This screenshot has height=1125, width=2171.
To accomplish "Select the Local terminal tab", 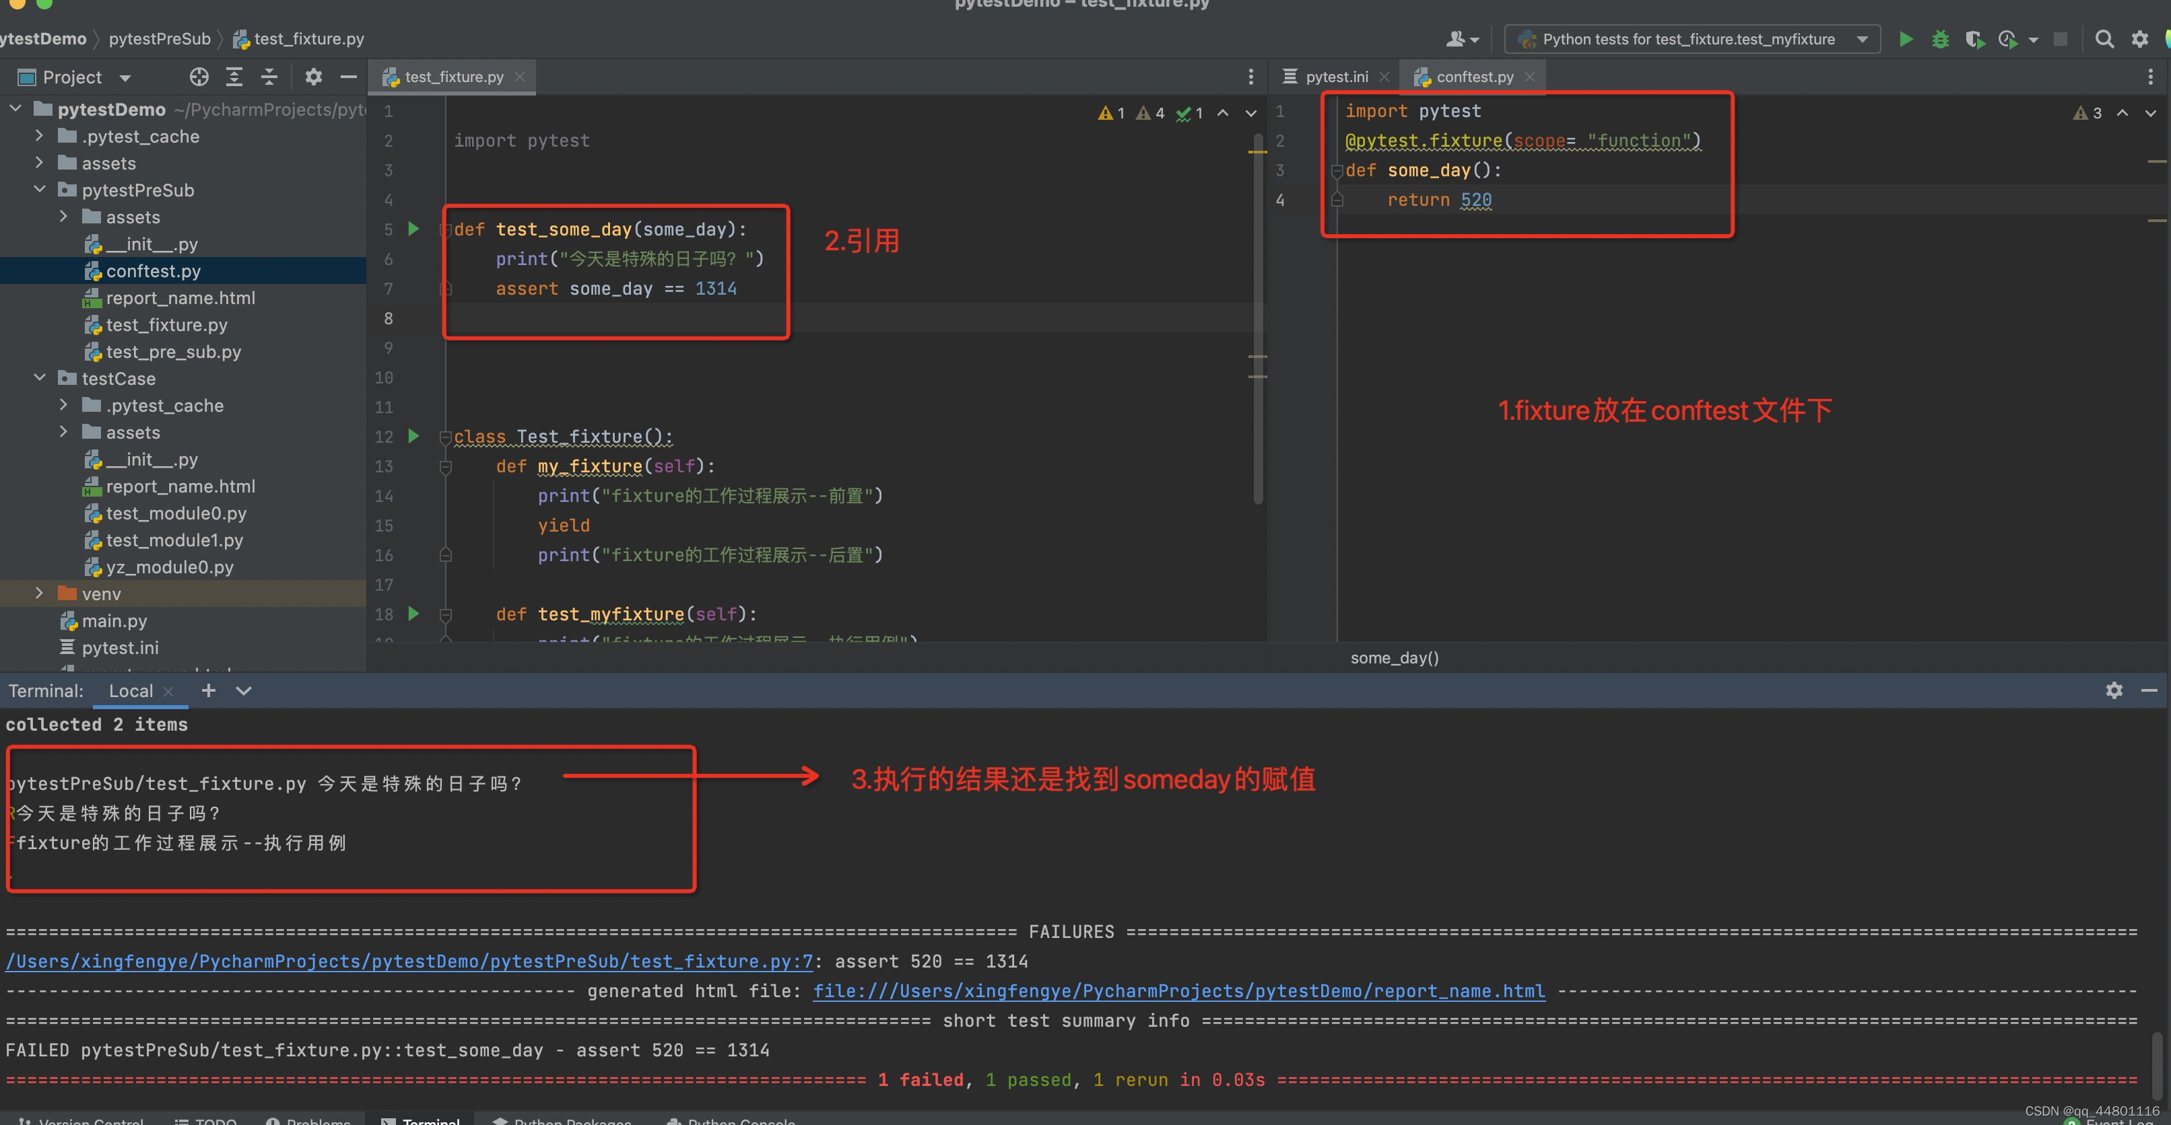I will [x=131, y=690].
